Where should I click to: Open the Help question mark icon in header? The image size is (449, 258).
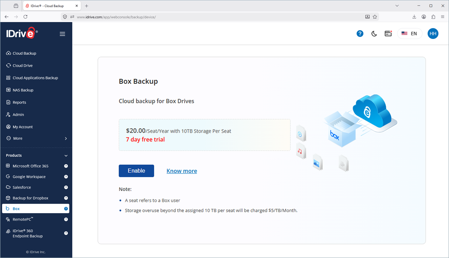[x=360, y=33]
